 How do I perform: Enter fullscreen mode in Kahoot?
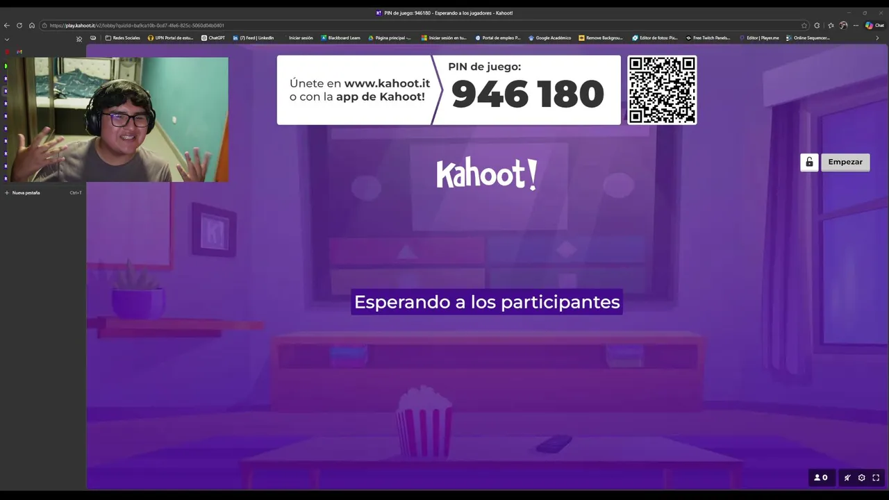tap(876, 478)
